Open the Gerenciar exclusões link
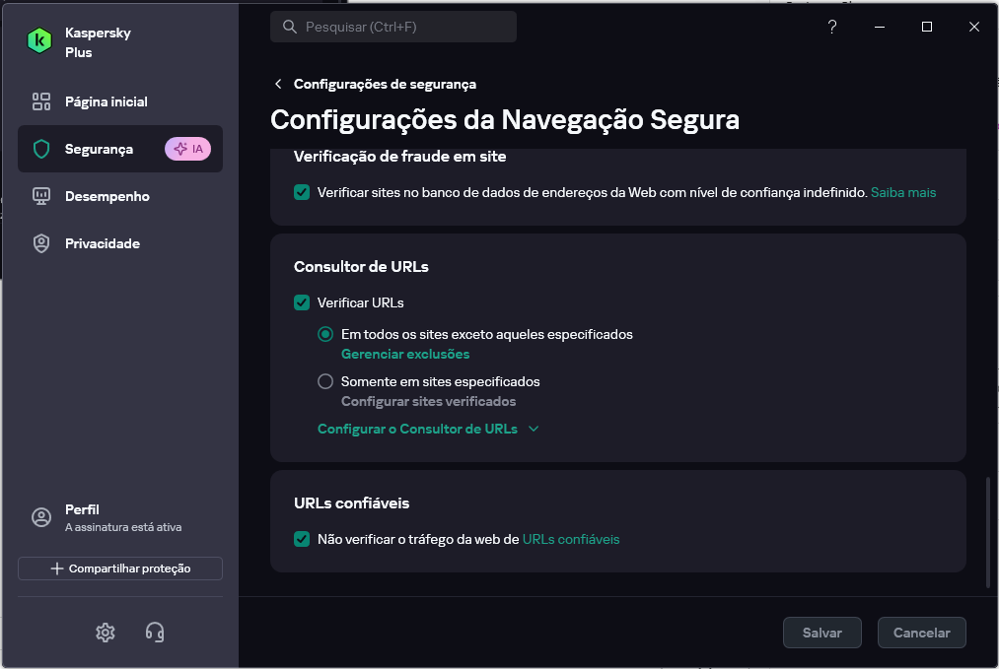 click(405, 354)
